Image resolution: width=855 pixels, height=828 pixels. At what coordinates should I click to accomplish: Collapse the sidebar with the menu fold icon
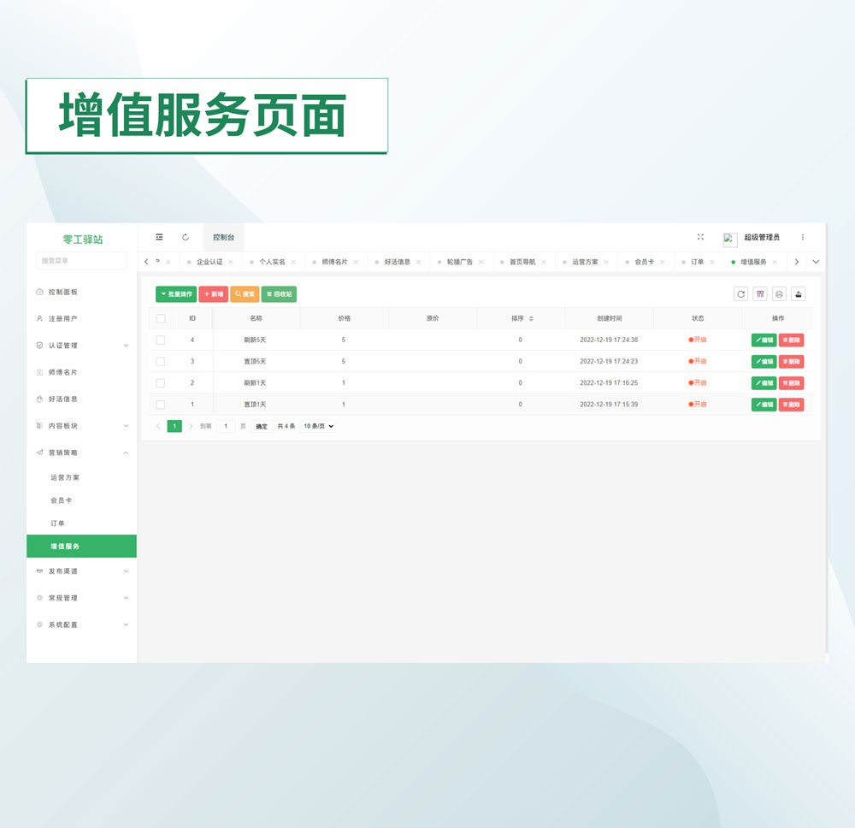pos(159,237)
